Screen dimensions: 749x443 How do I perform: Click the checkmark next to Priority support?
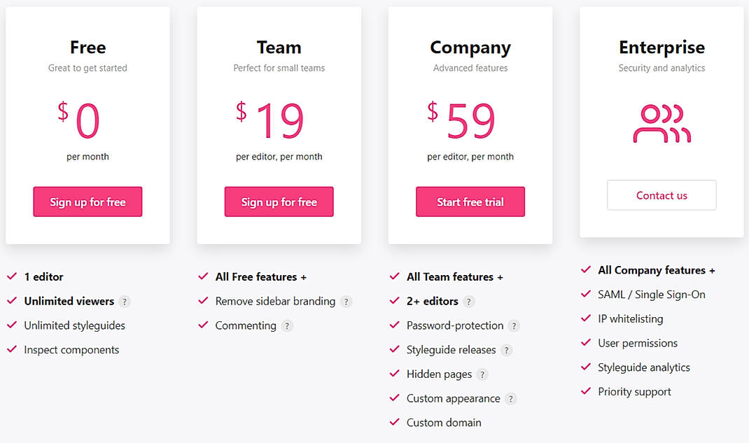tap(586, 391)
